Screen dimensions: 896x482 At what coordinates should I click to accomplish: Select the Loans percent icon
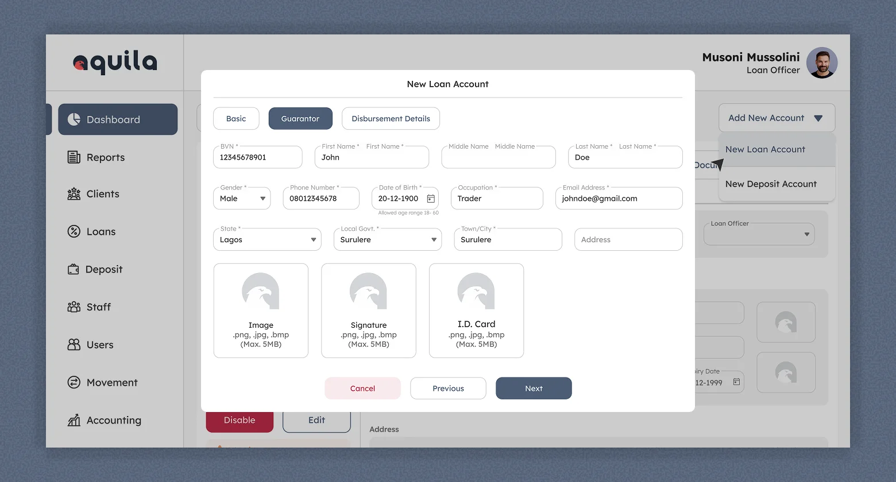(x=74, y=232)
